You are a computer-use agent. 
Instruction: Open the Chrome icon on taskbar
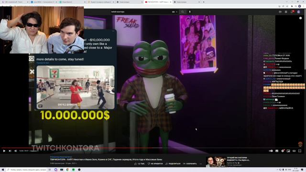[x=67, y=170]
